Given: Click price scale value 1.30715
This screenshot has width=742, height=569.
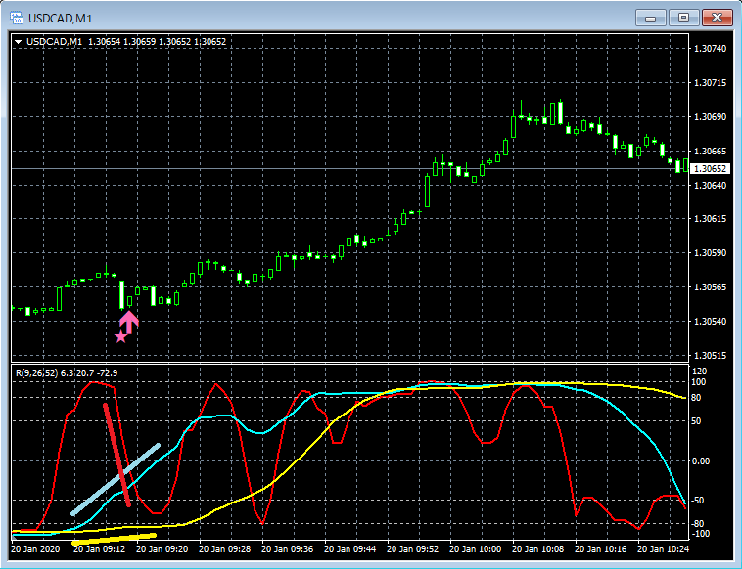Looking at the screenshot, I should (710, 83).
